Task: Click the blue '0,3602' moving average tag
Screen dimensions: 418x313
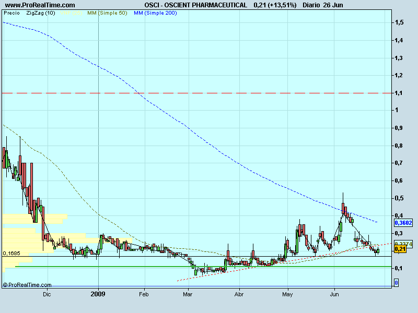Action: pos(403,223)
